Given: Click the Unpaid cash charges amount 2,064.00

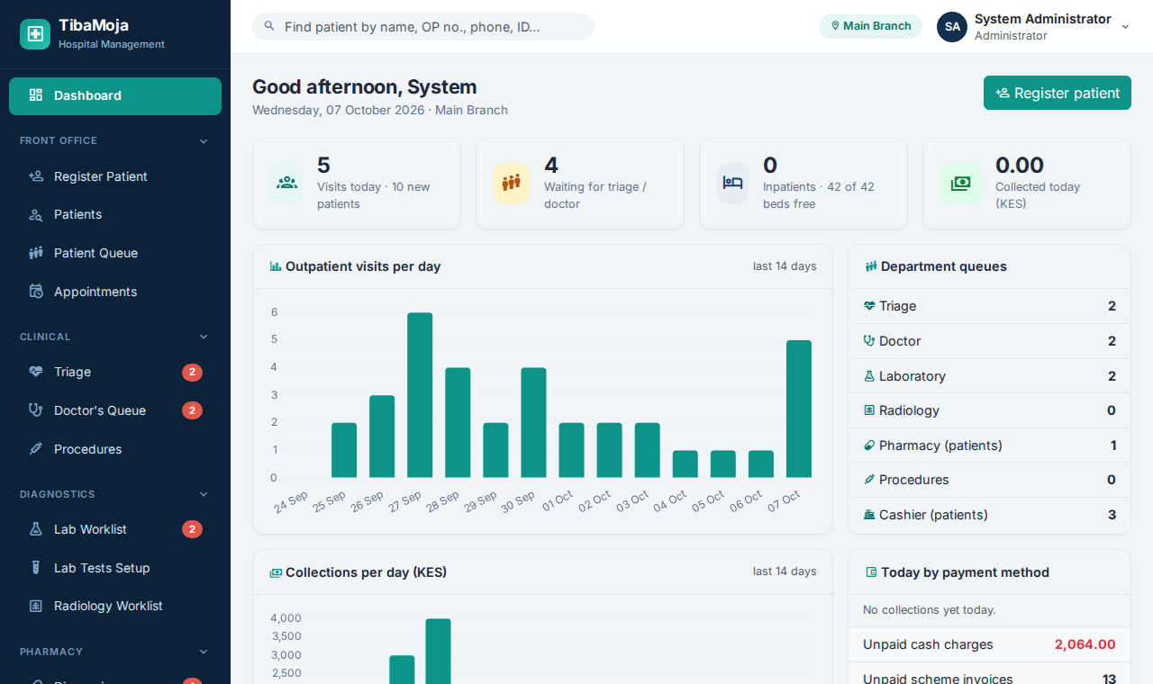Looking at the screenshot, I should 1085,644.
